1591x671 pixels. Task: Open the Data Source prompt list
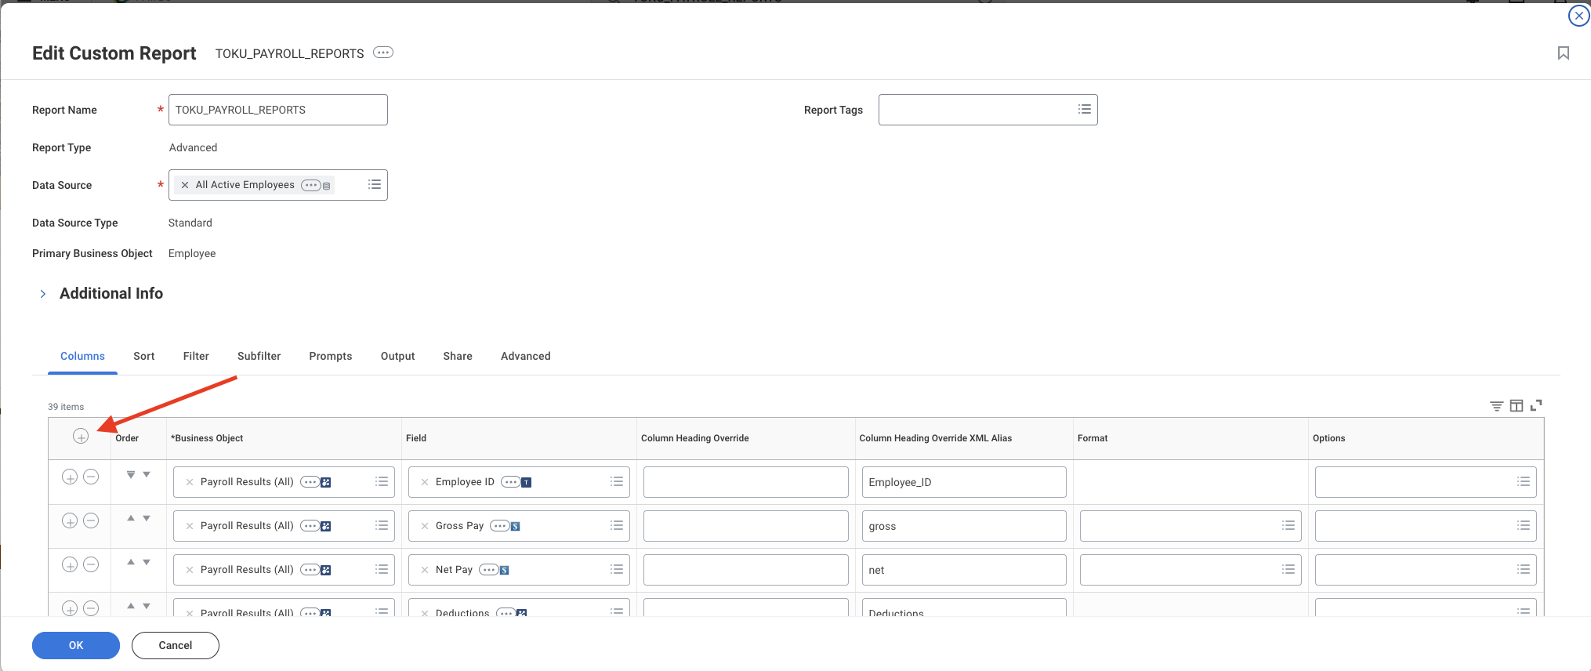[375, 185]
